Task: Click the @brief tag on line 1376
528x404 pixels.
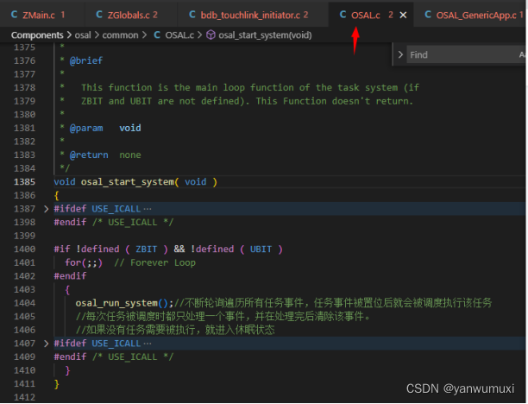Action: pos(86,60)
